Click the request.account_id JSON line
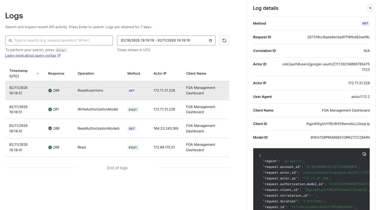Viewport: 376px width, 210px height. pos(311,167)
